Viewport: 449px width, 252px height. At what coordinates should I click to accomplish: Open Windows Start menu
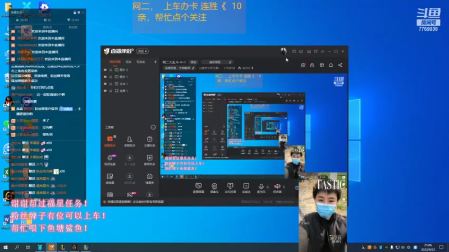[x=5, y=247]
